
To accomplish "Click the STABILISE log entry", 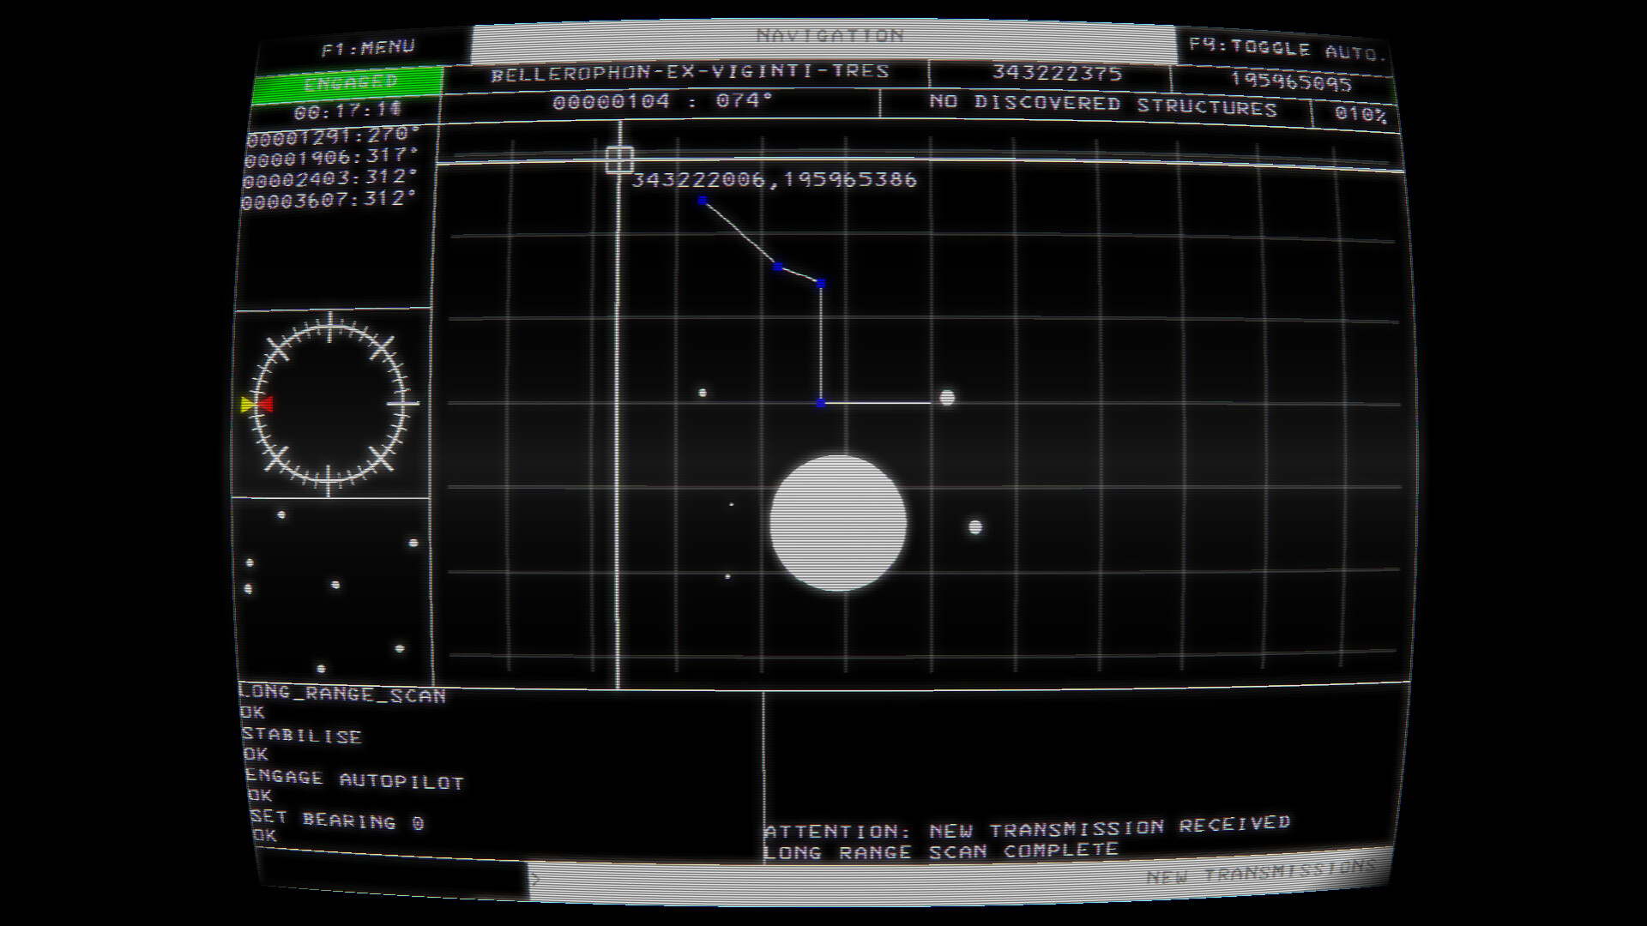I will click(x=302, y=736).
